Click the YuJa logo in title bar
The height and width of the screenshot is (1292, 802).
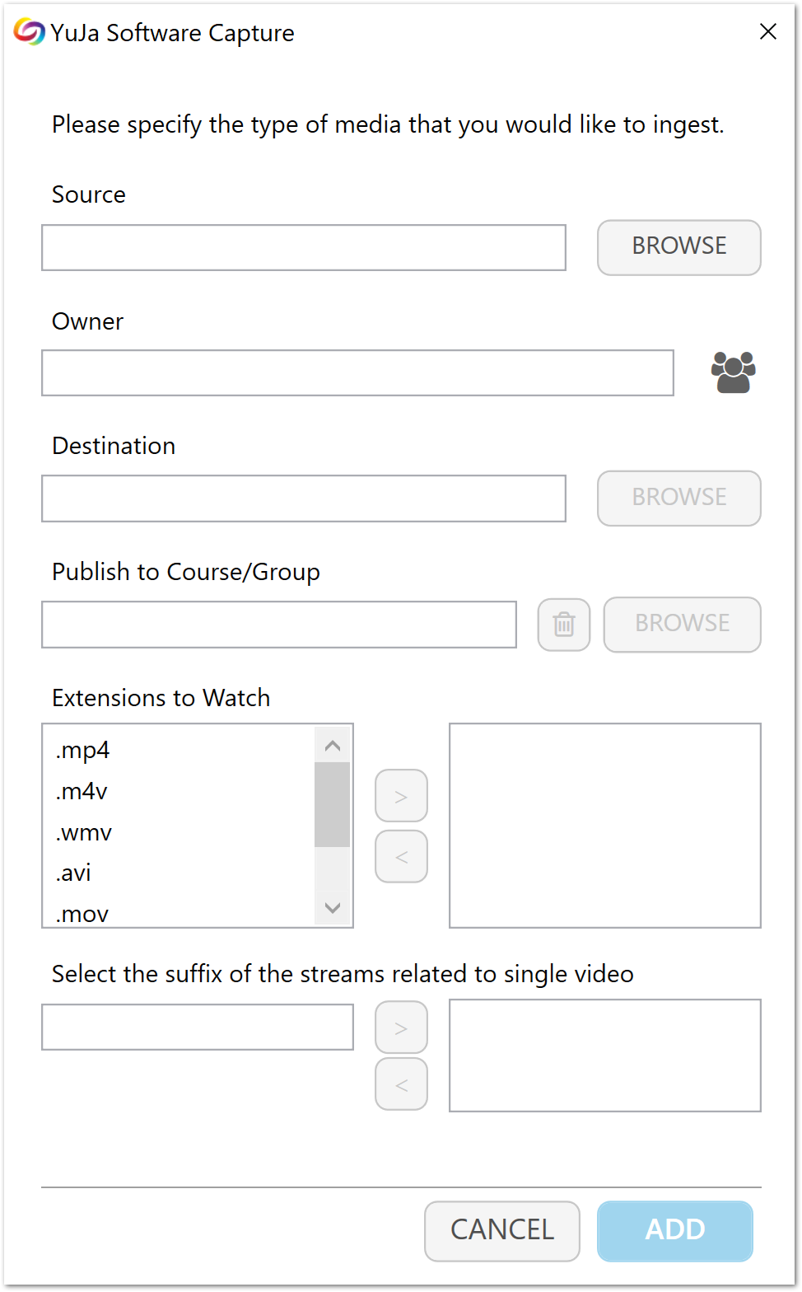(x=29, y=32)
